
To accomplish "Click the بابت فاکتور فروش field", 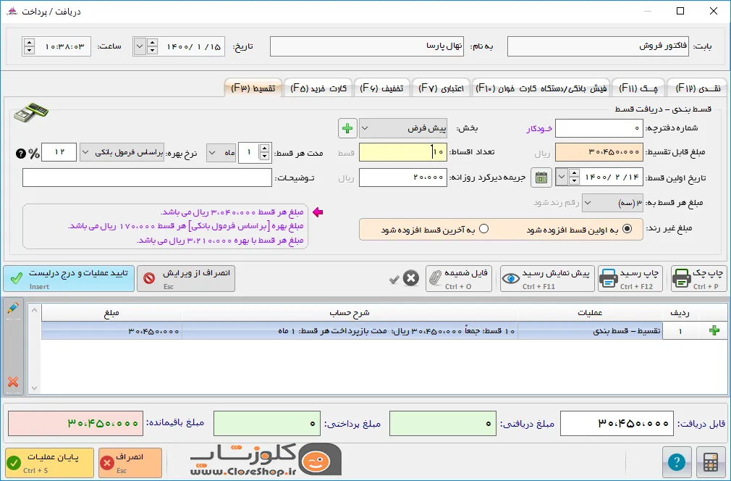I will pyautogui.click(x=598, y=46).
